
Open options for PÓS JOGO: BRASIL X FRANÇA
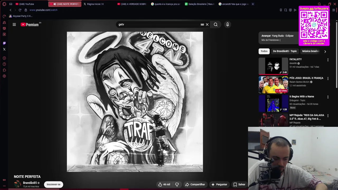[x=328, y=78]
